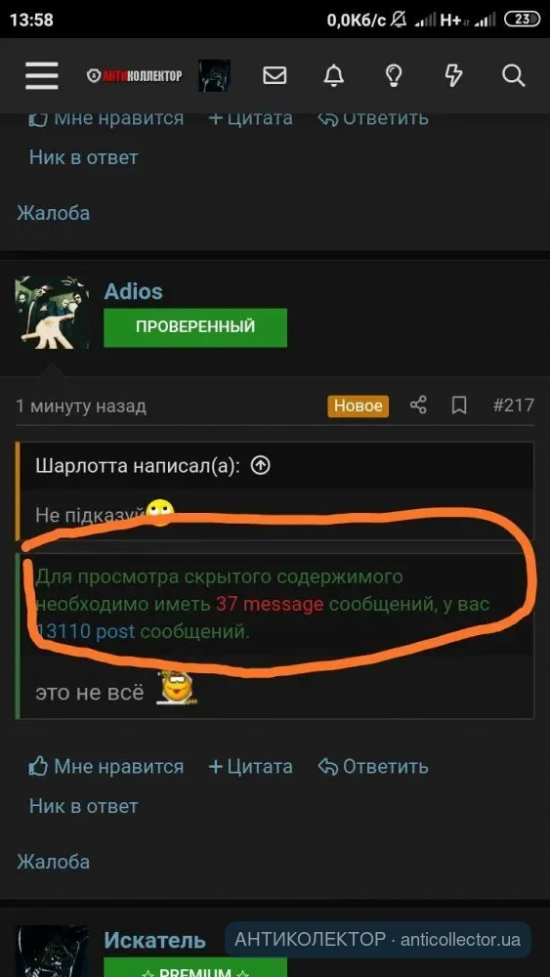This screenshot has width=550, height=977.
Task: Open the Искатель username link
Action: click(x=154, y=940)
